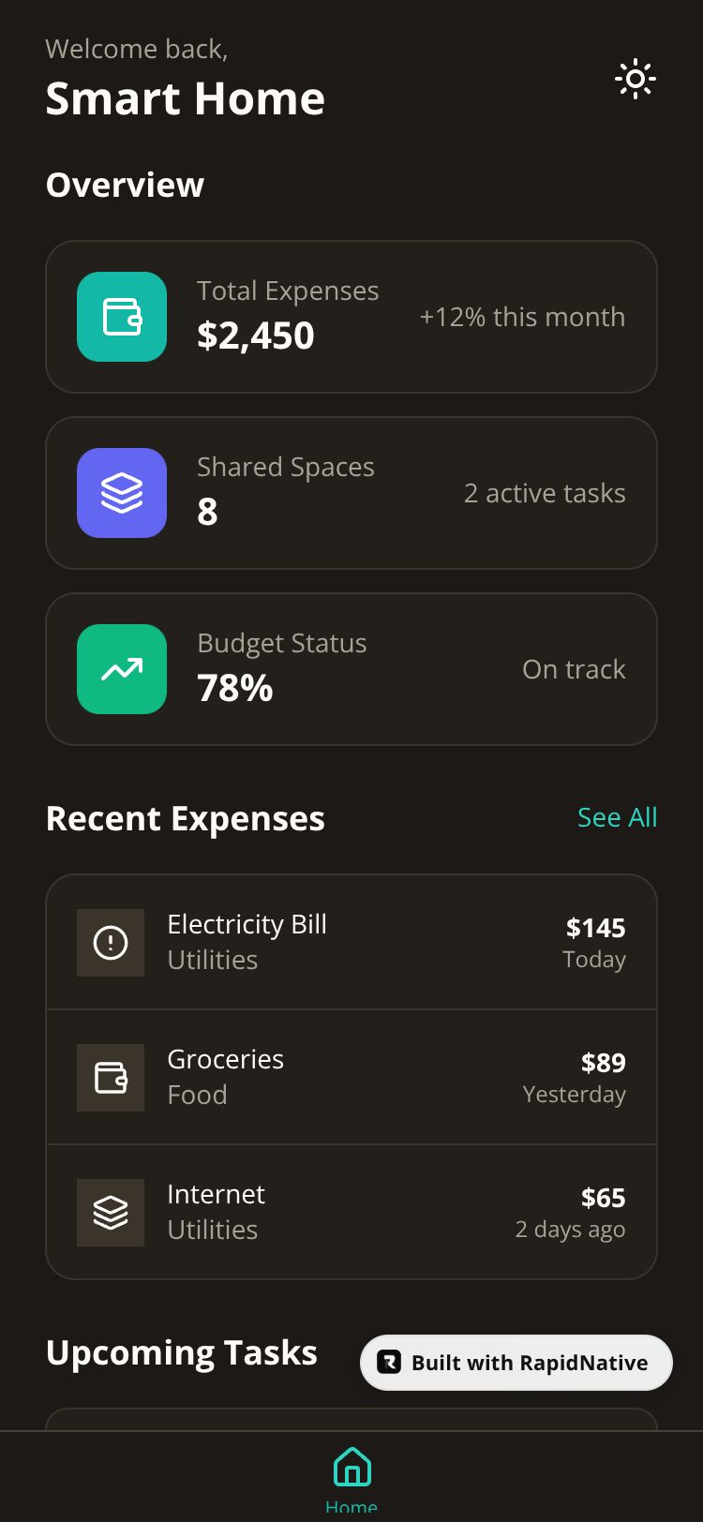Click the layers icon beside Internet
703x1522 pixels.
[x=111, y=1213]
